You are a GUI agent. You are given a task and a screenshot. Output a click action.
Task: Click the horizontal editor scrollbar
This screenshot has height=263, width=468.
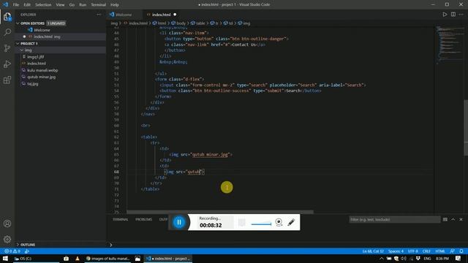click(x=220, y=212)
